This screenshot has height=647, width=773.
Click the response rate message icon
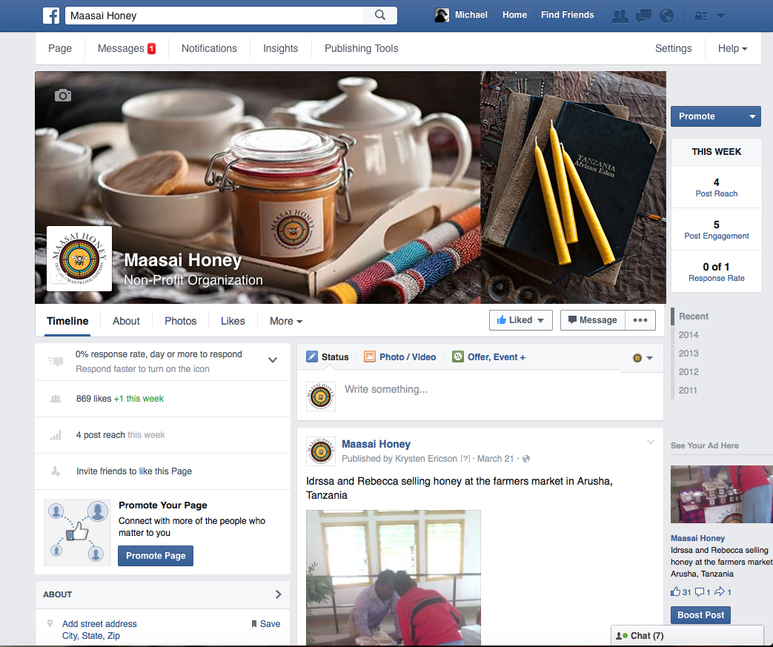56,362
